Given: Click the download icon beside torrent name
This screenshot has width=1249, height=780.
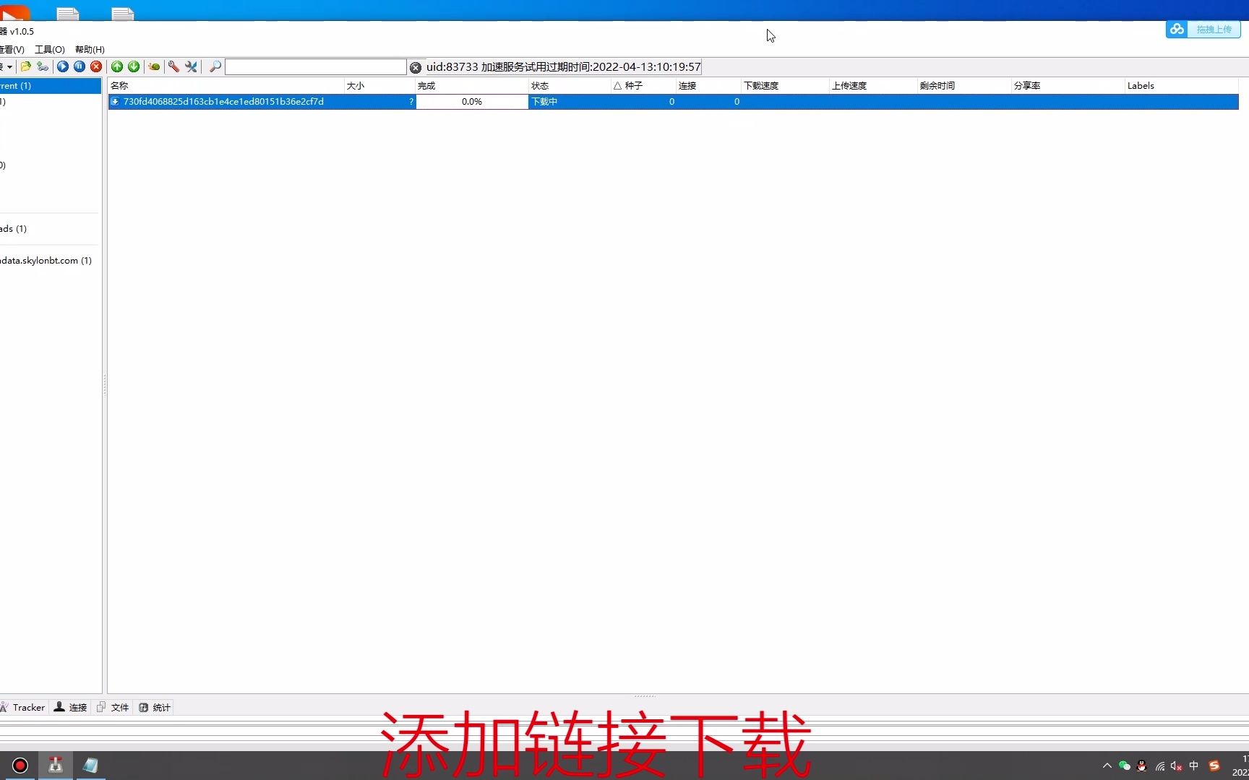Looking at the screenshot, I should point(115,102).
